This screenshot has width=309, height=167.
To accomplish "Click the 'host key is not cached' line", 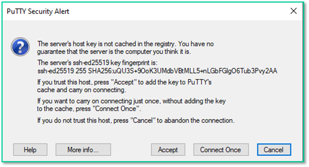I will pyautogui.click(x=126, y=44).
